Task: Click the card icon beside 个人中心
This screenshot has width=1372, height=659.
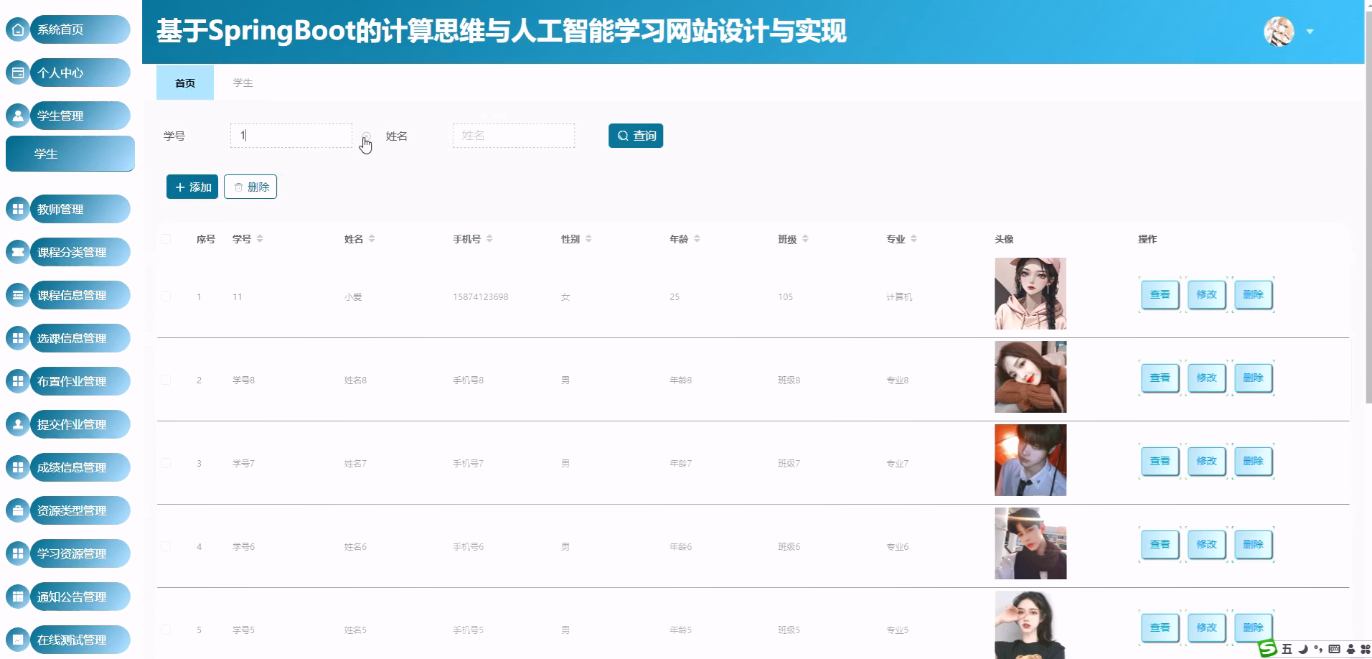Action: click(18, 73)
